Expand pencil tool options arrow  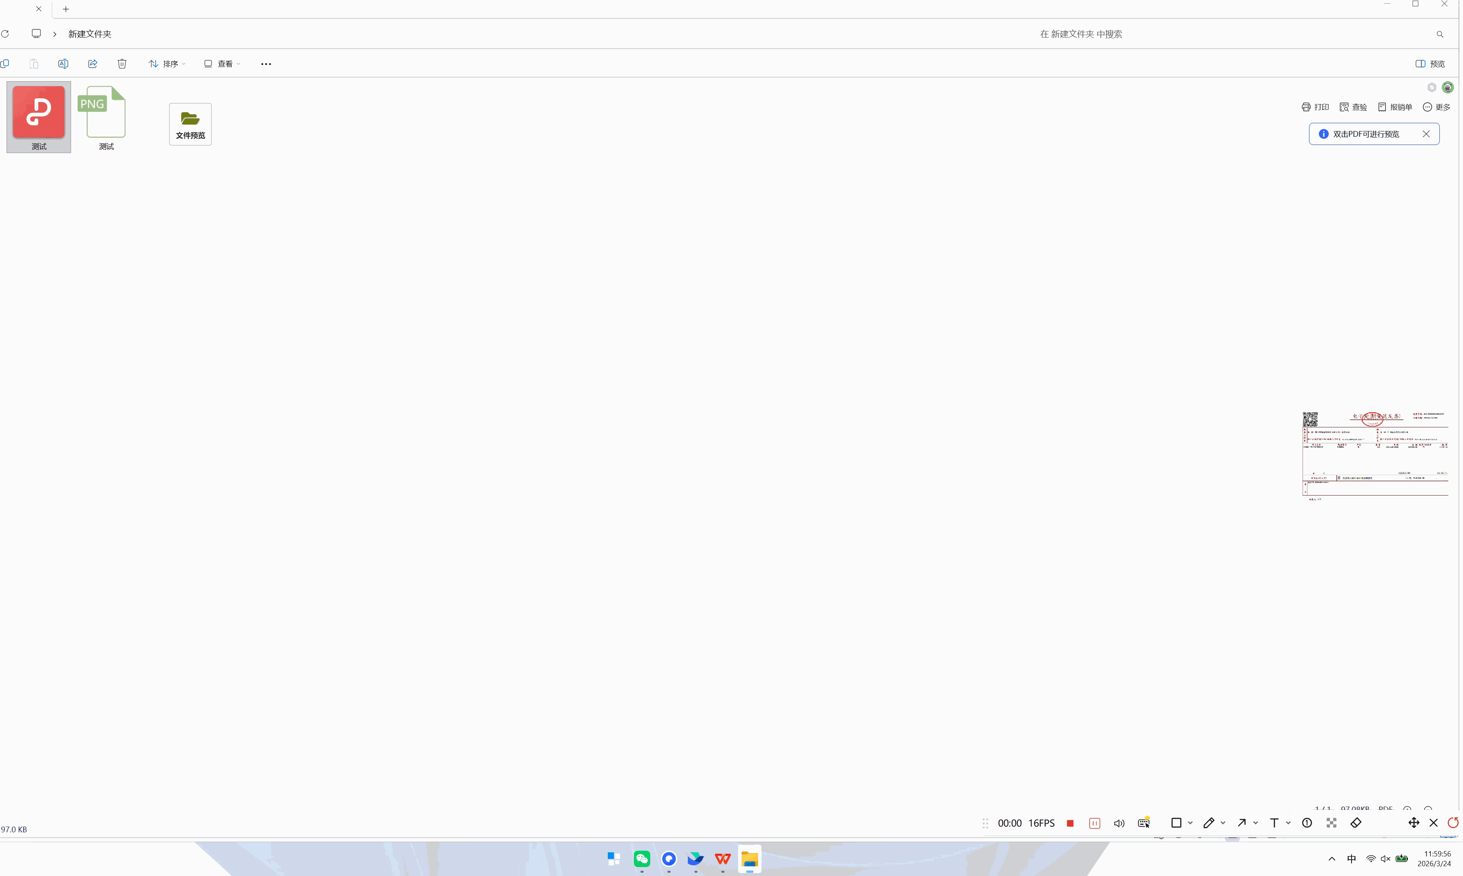[x=1223, y=823]
